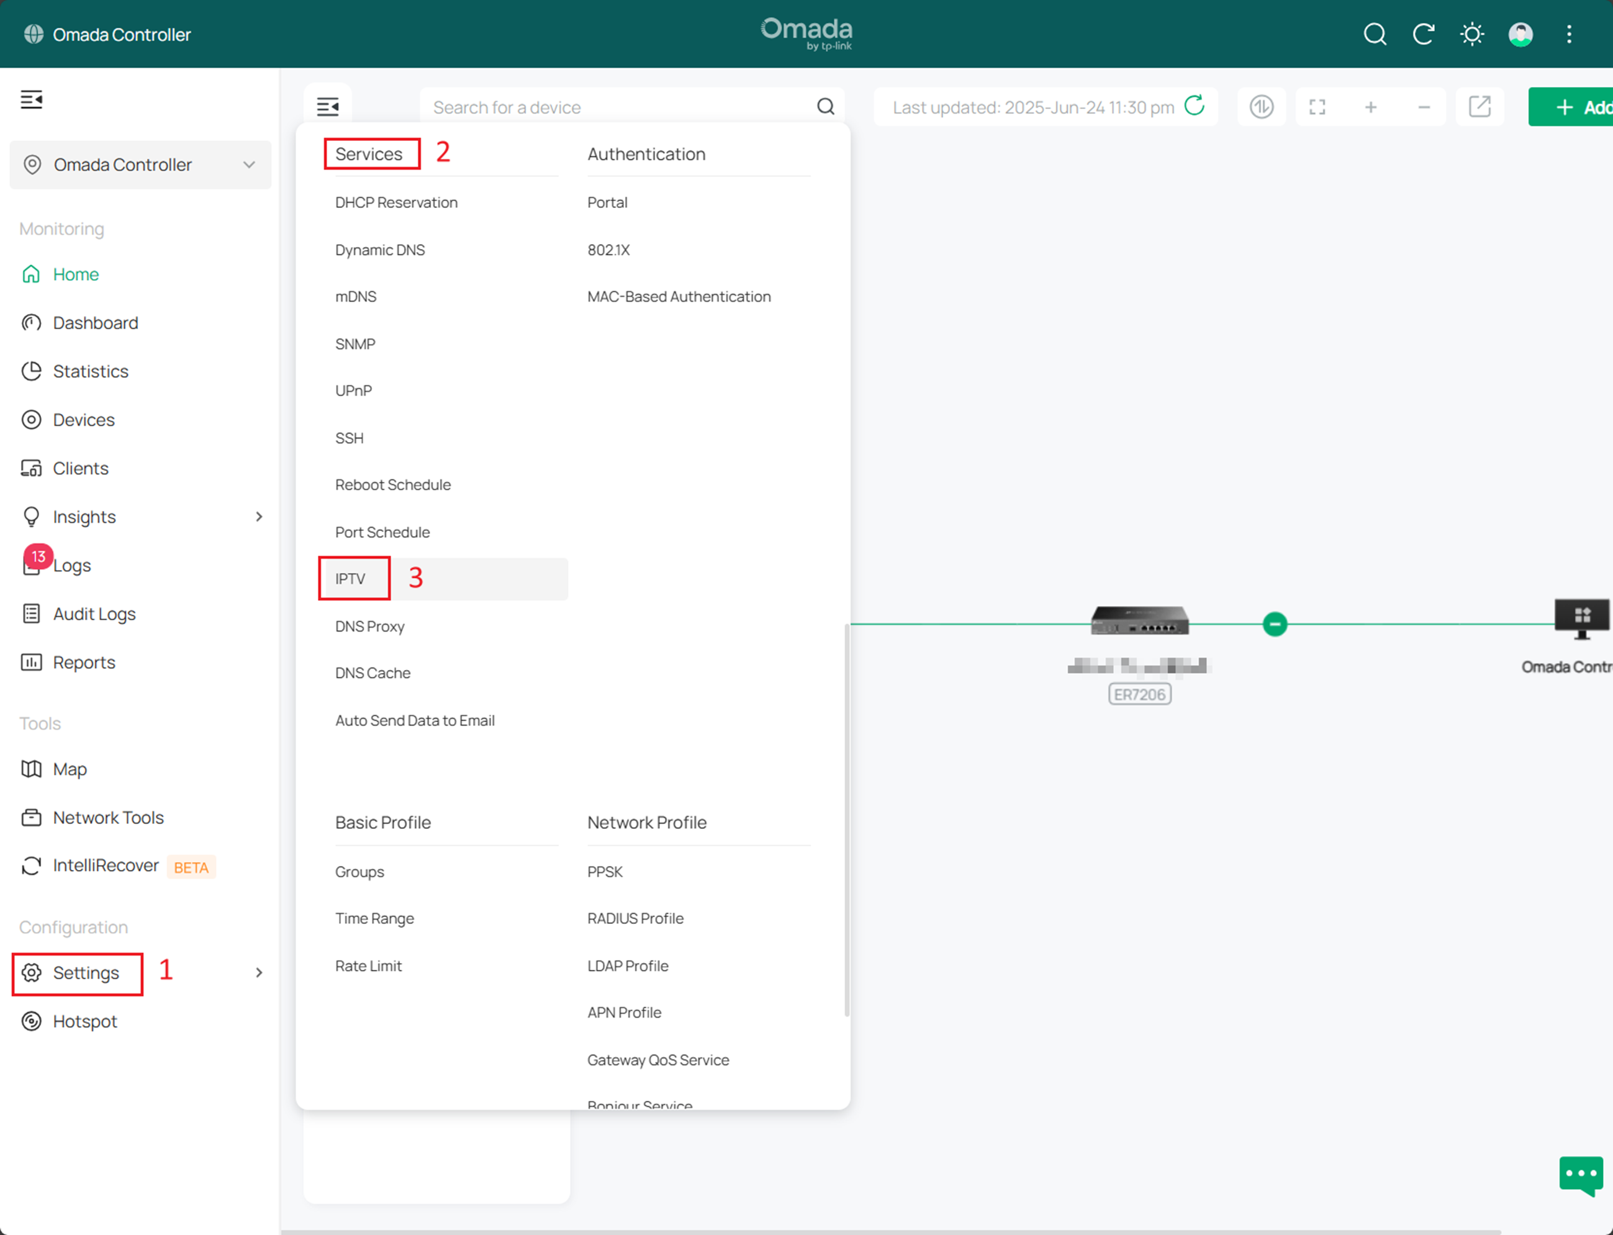Select SNMP service
Viewport: 1613px width, 1235px height.
click(355, 344)
